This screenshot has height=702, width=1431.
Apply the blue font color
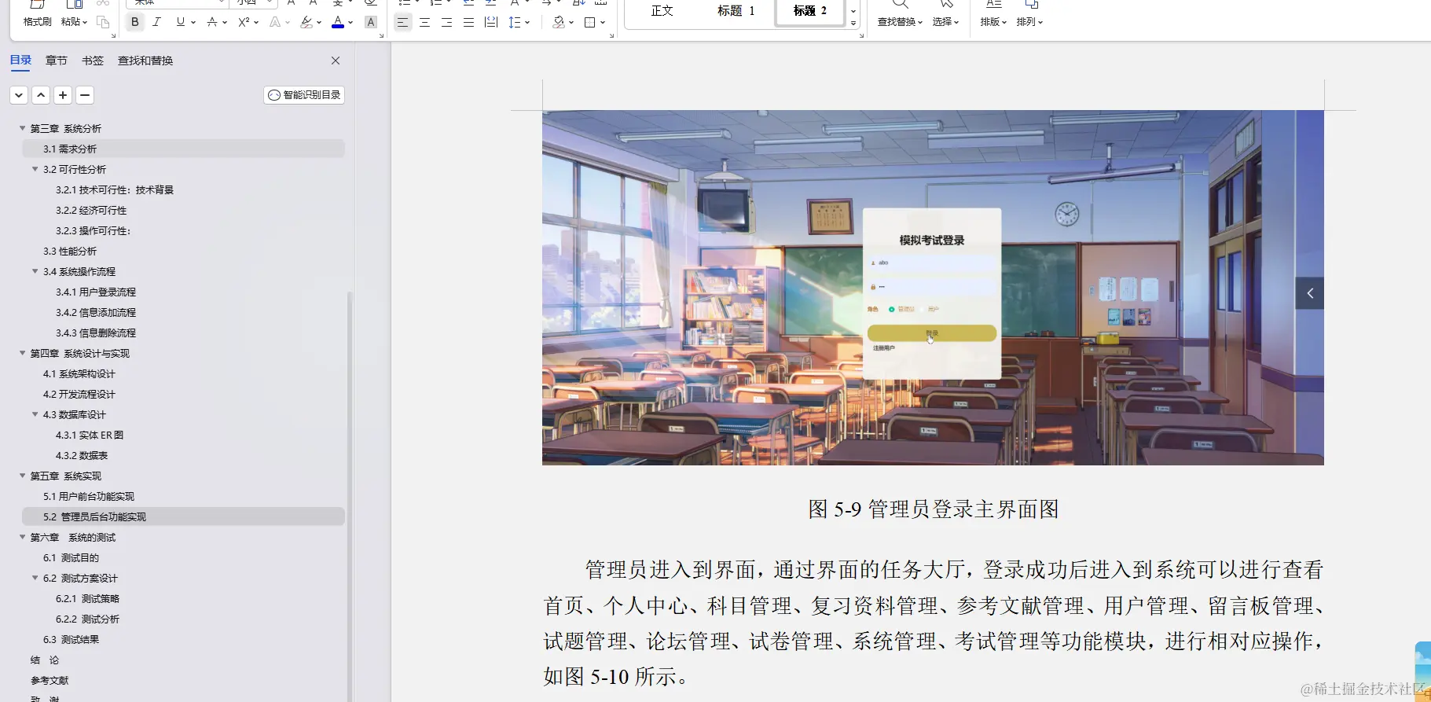click(x=338, y=22)
